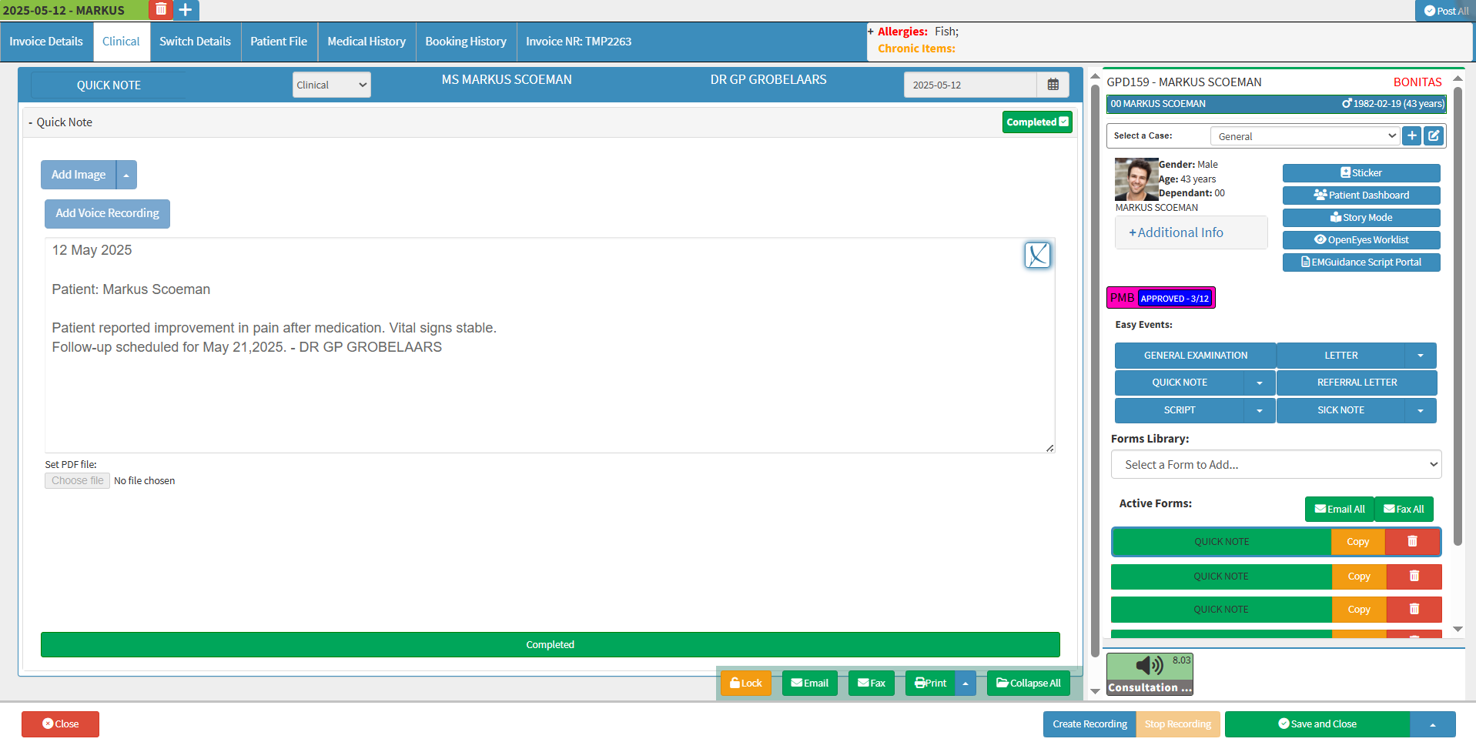Screen dimensions: 1476x742
Task: Click Save and Close
Action: [1317, 724]
